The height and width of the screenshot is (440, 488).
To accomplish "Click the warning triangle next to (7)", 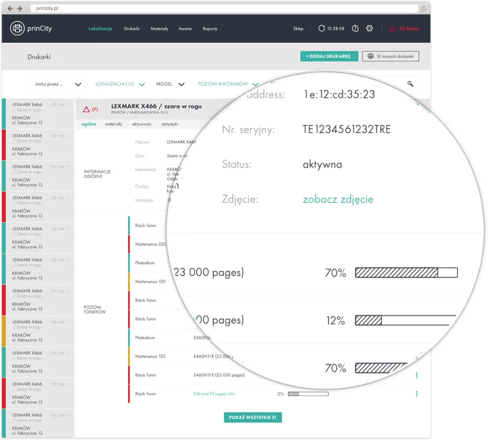I will click(x=86, y=109).
